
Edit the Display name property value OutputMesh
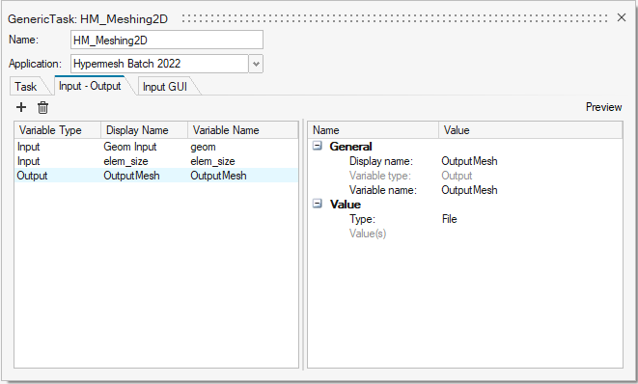click(469, 161)
